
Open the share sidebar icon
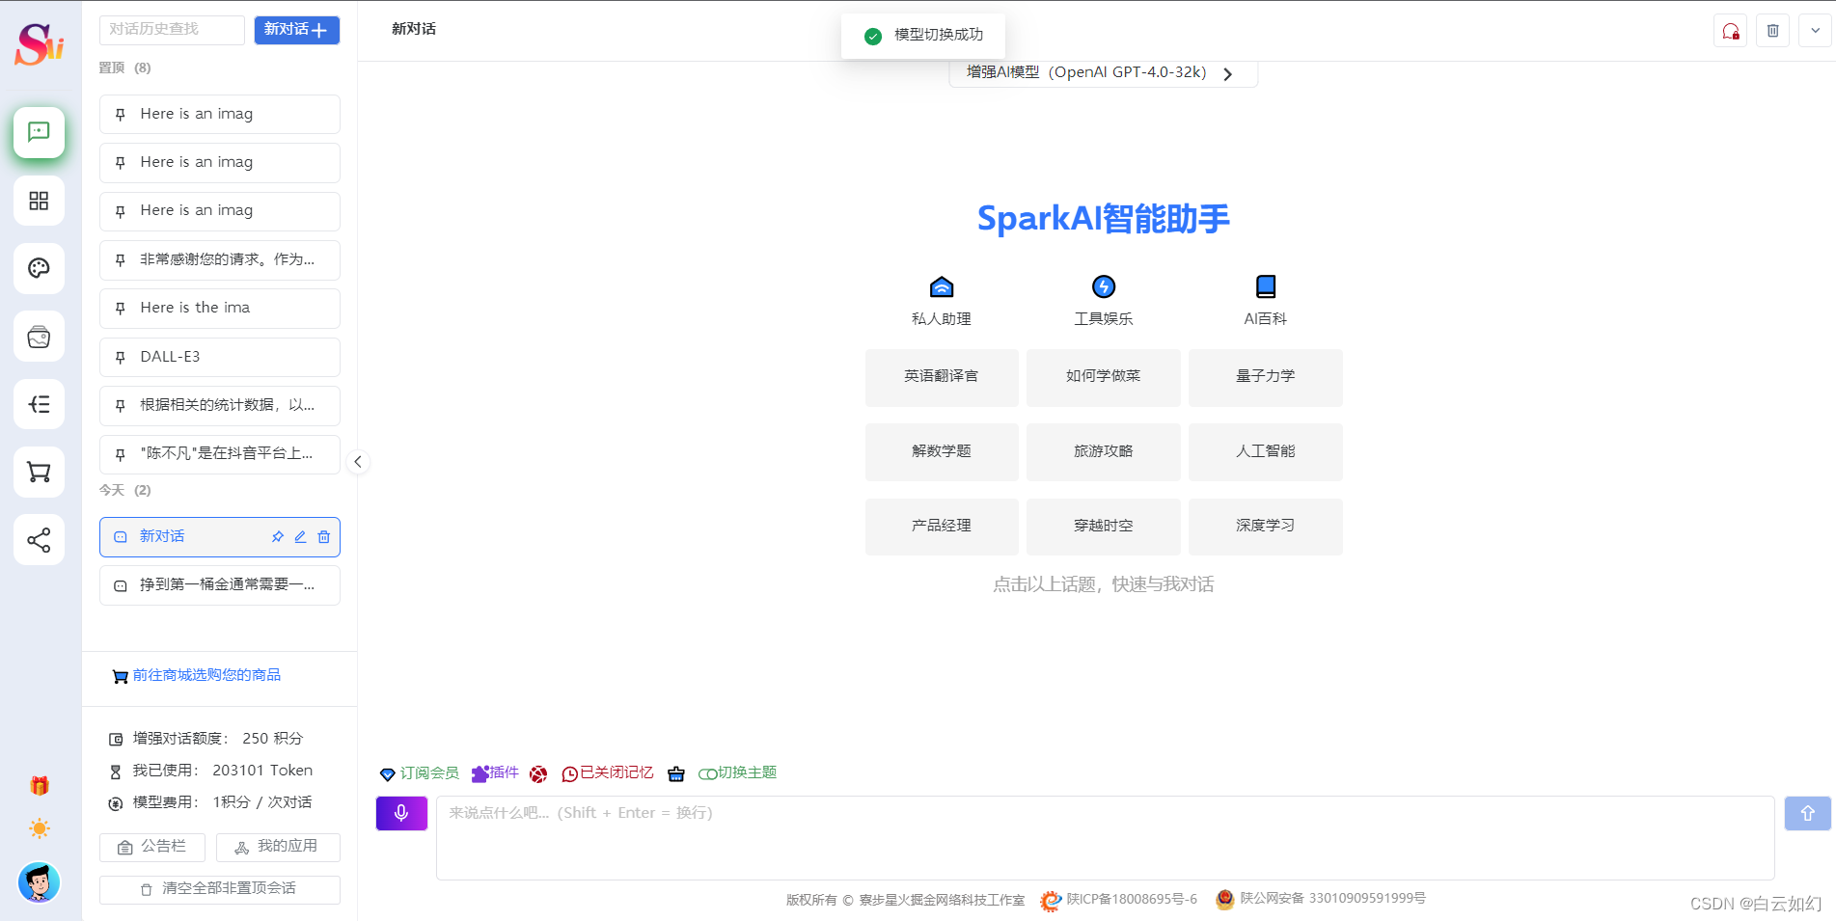pos(39,540)
